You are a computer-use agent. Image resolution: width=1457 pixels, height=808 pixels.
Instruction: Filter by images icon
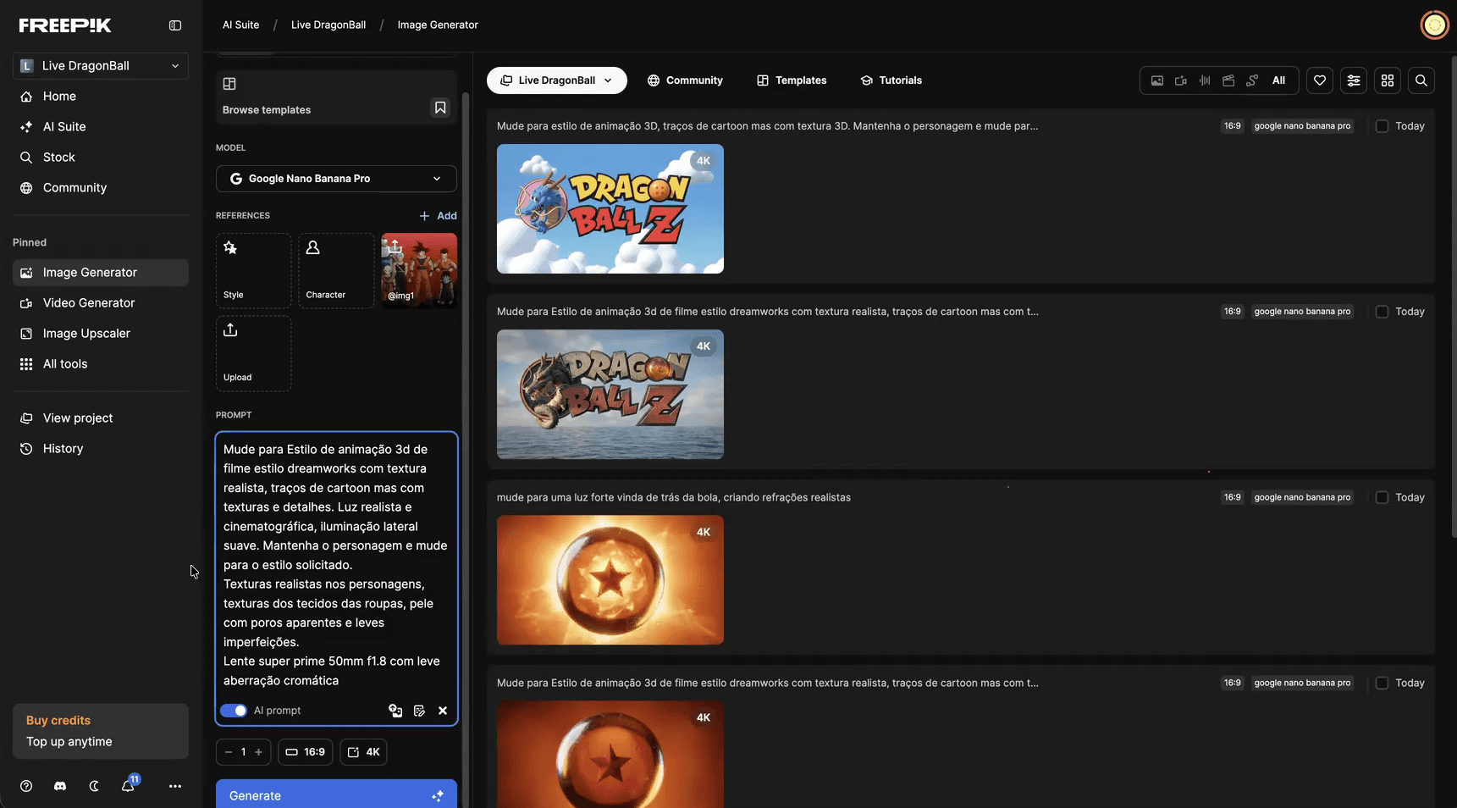[x=1157, y=80]
